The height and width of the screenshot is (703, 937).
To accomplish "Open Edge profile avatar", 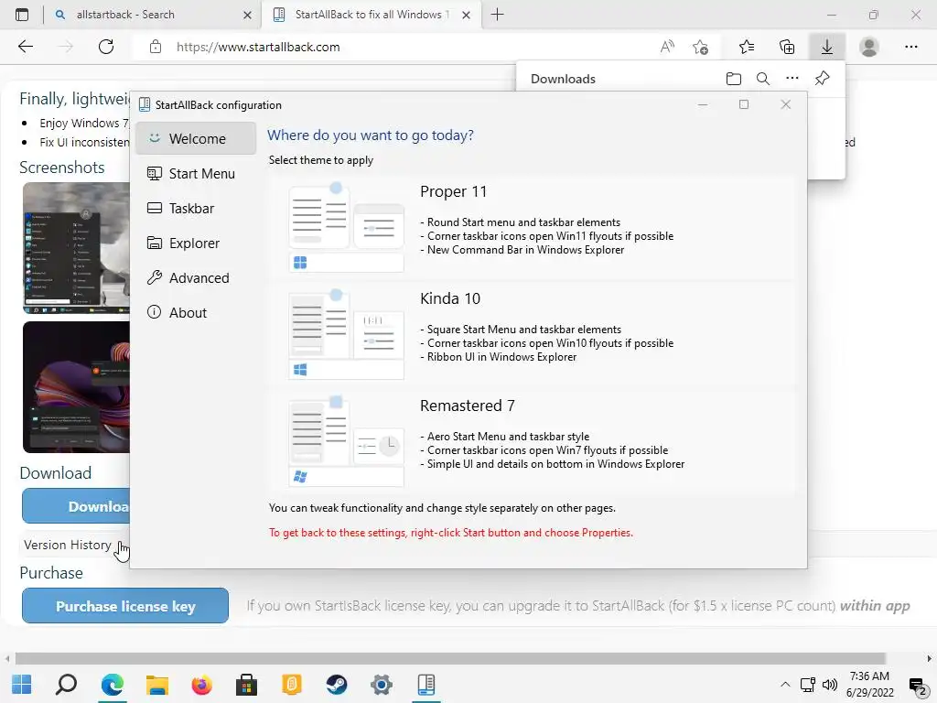I will click(x=869, y=47).
